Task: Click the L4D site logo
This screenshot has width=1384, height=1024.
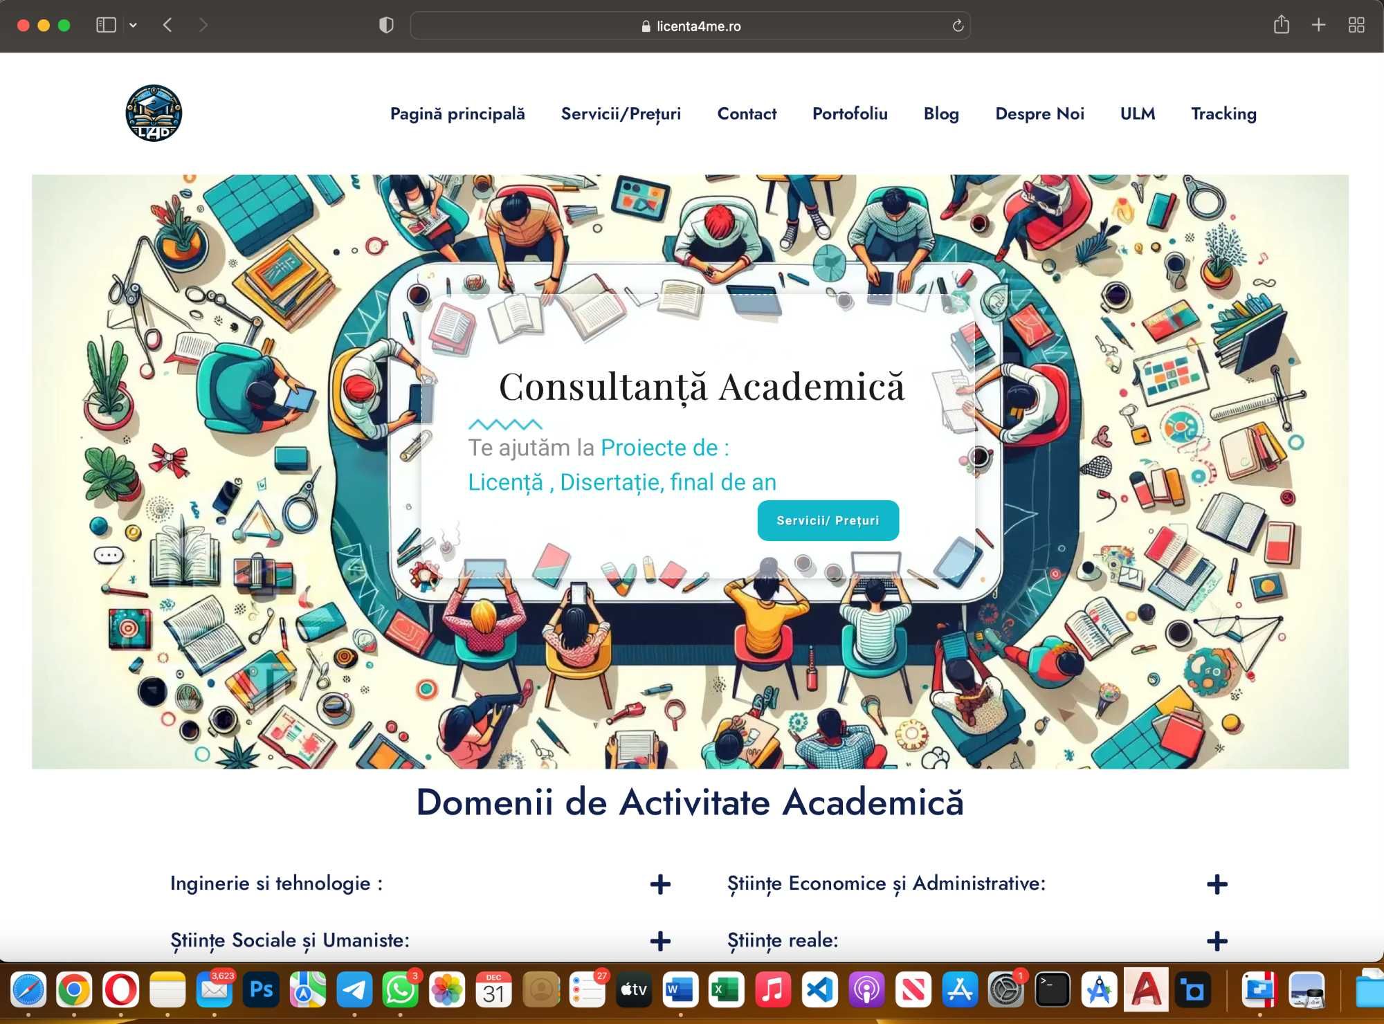Action: click(154, 113)
